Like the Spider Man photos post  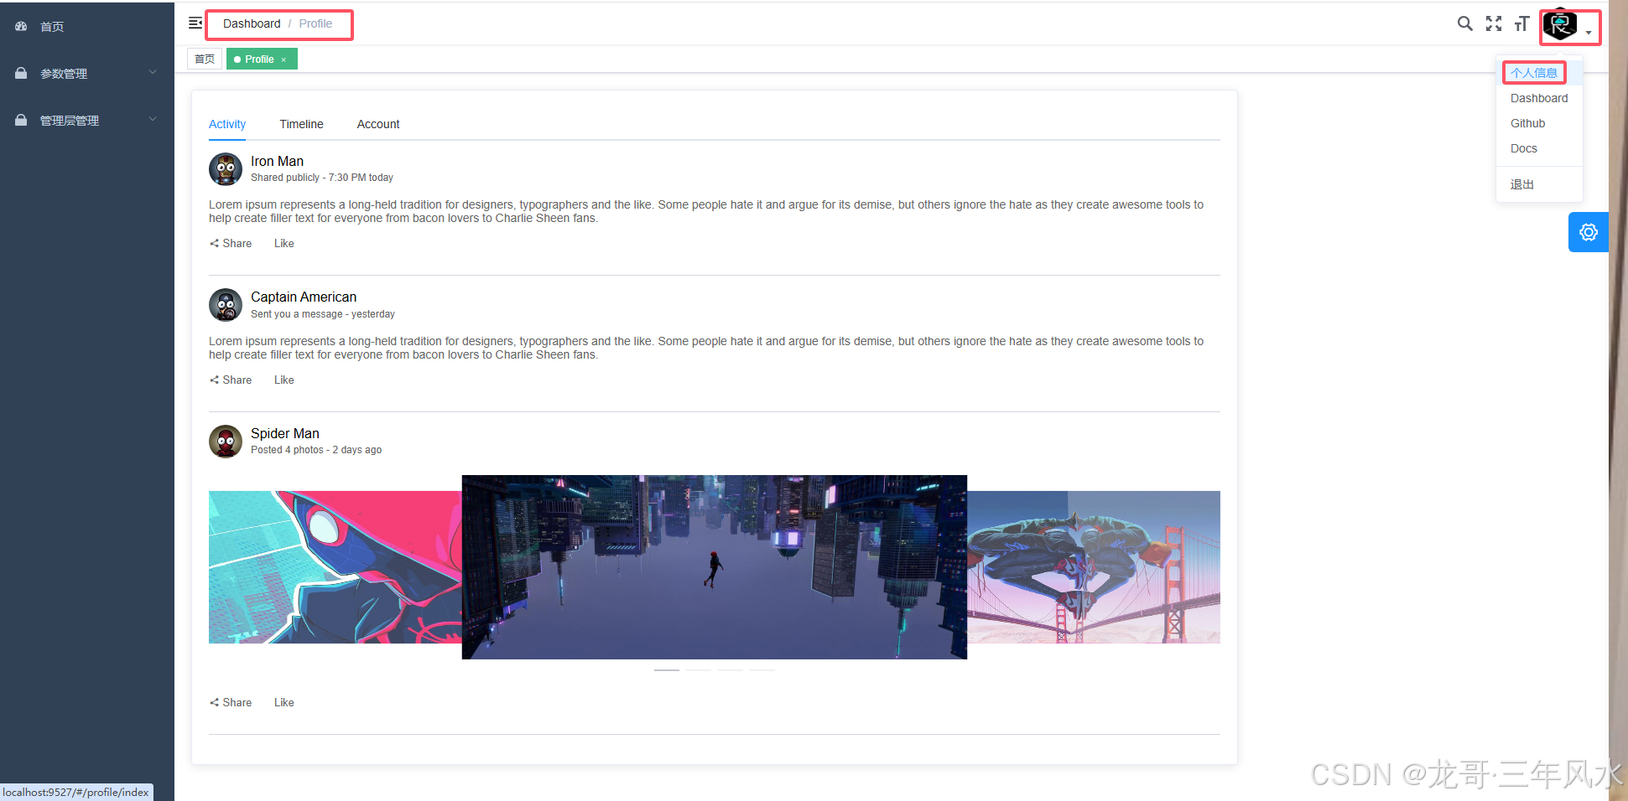283,703
